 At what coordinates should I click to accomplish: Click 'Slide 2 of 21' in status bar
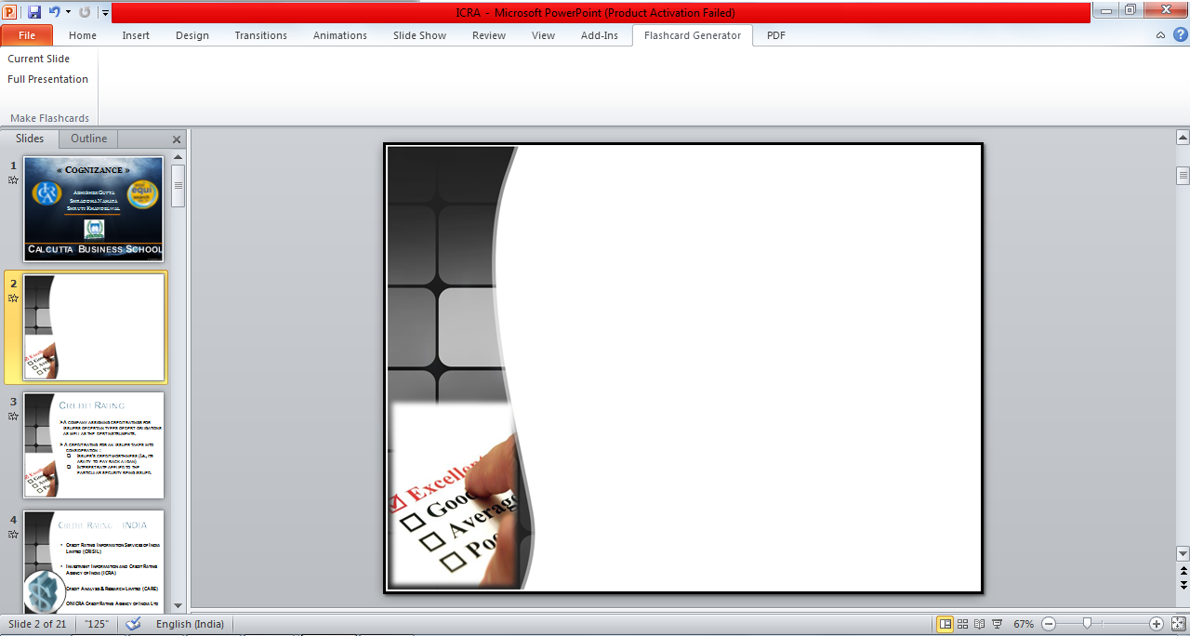[37, 624]
